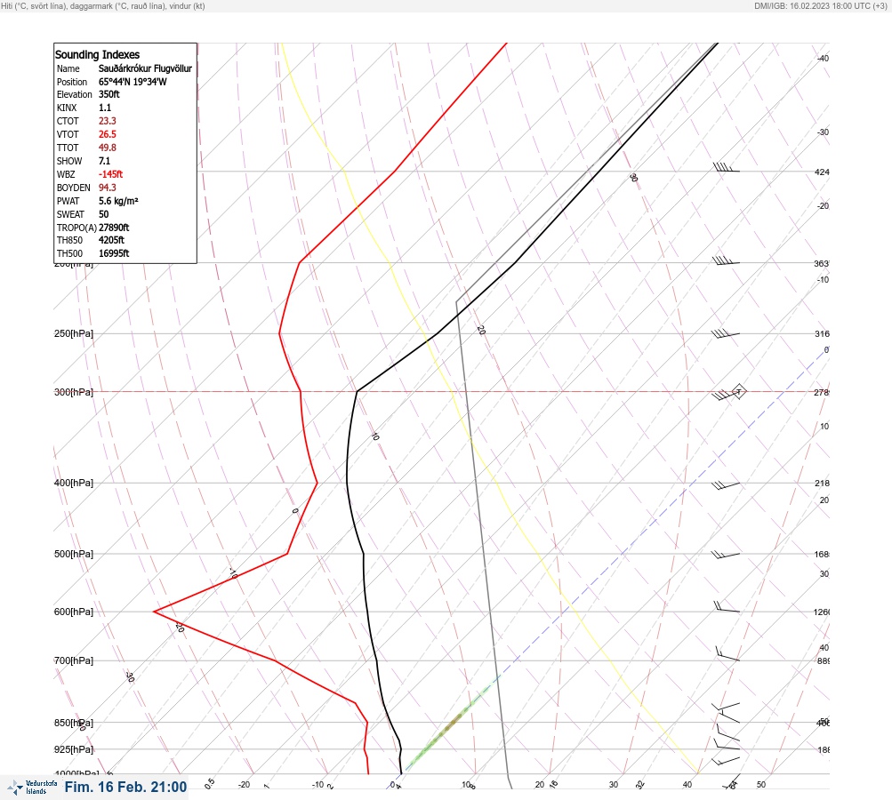Click the BOYDEN value 94.3
This screenshot has width=892, height=800.
tap(107, 188)
